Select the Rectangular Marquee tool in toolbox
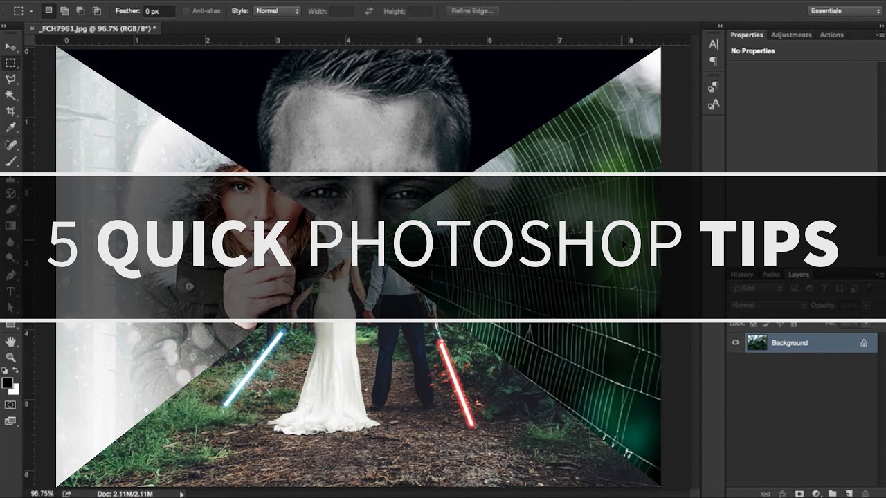This screenshot has width=886, height=498. click(x=10, y=63)
